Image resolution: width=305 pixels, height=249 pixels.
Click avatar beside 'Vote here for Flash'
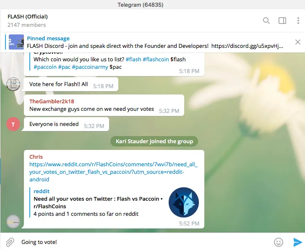13,84
